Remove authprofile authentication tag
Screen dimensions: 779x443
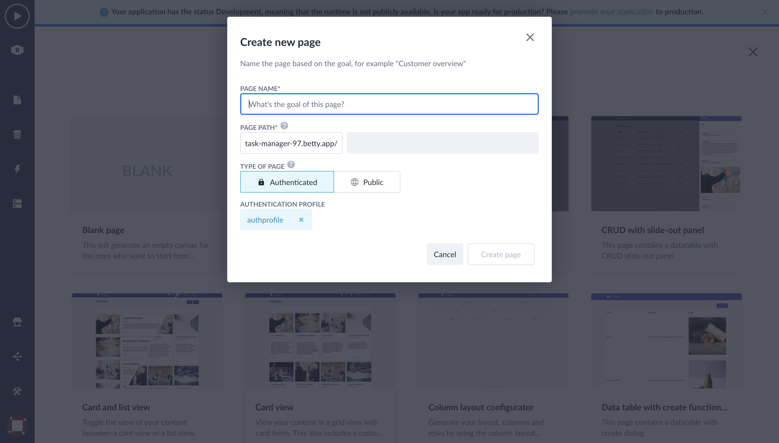click(301, 220)
